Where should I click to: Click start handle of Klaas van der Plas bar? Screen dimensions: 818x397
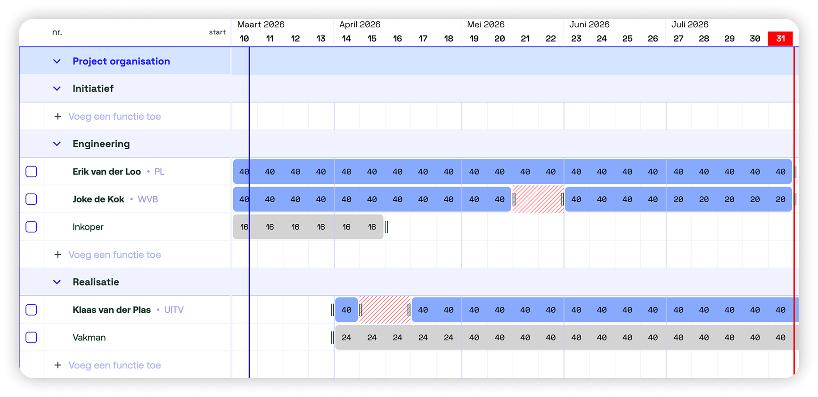332,310
